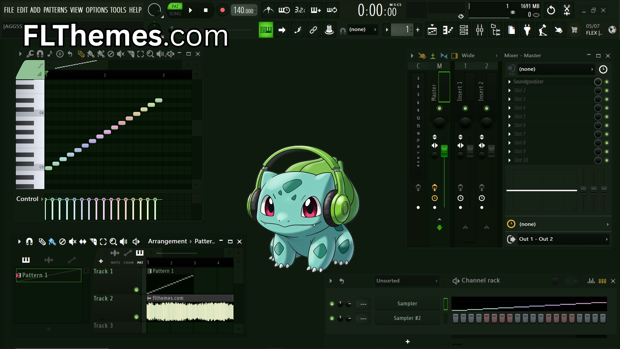620x349 pixels.
Task: Click the metronome icon
Action: click(x=268, y=10)
